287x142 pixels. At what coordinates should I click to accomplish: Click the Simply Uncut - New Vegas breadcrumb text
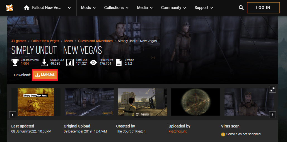pos(137,41)
